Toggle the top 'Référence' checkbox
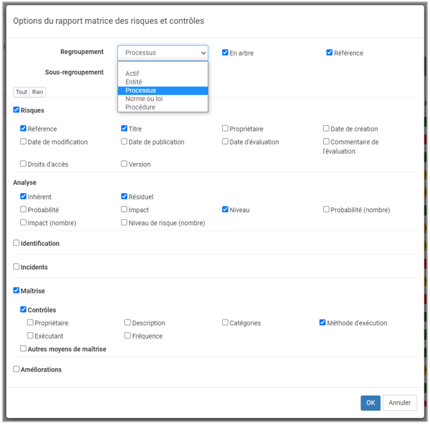 pyautogui.click(x=330, y=53)
